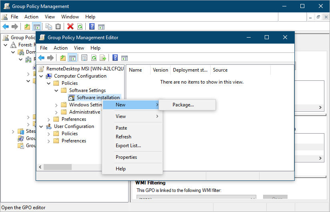Select Properties in the context menu
Image resolution: width=330 pixels, height=212 pixels.
pyautogui.click(x=126, y=157)
